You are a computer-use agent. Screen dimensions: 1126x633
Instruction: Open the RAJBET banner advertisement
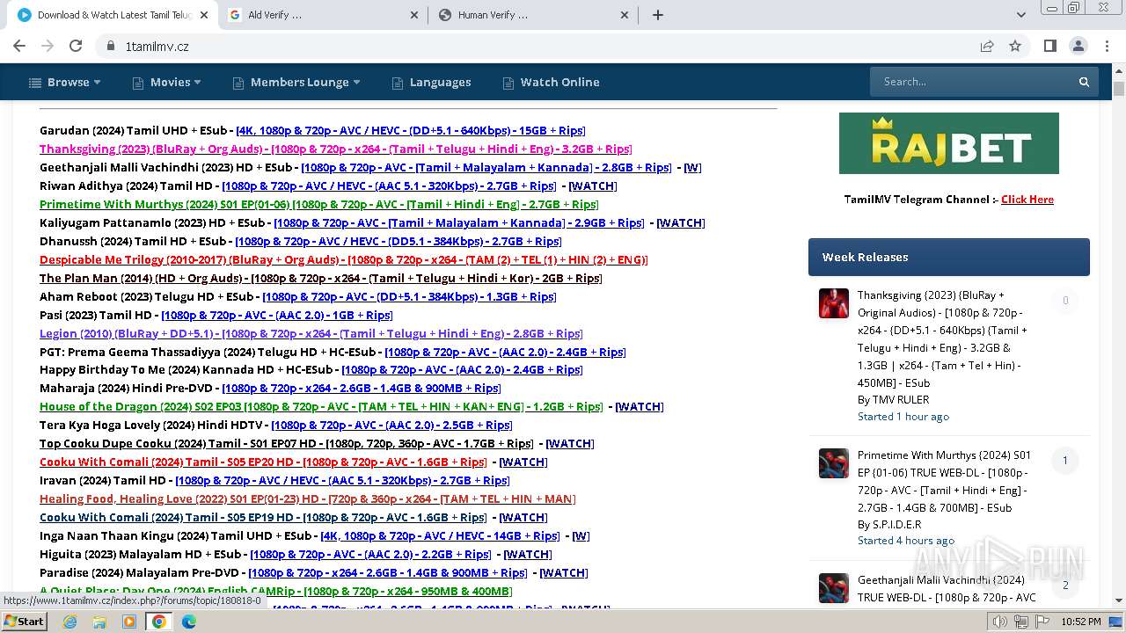pyautogui.click(x=948, y=143)
